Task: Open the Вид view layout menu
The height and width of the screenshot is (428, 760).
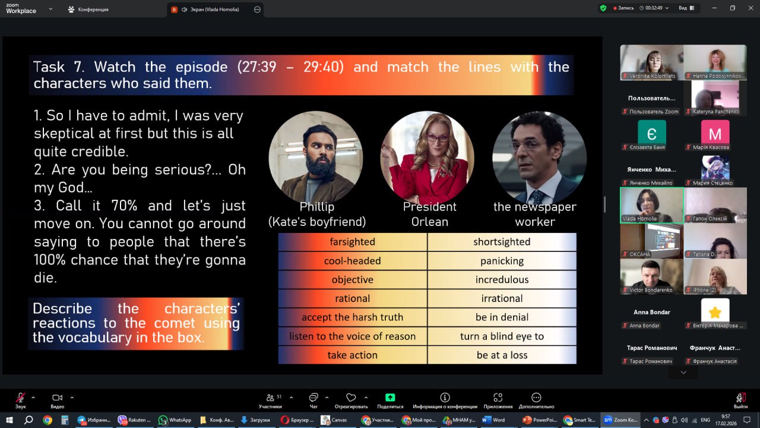Action: pos(686,8)
